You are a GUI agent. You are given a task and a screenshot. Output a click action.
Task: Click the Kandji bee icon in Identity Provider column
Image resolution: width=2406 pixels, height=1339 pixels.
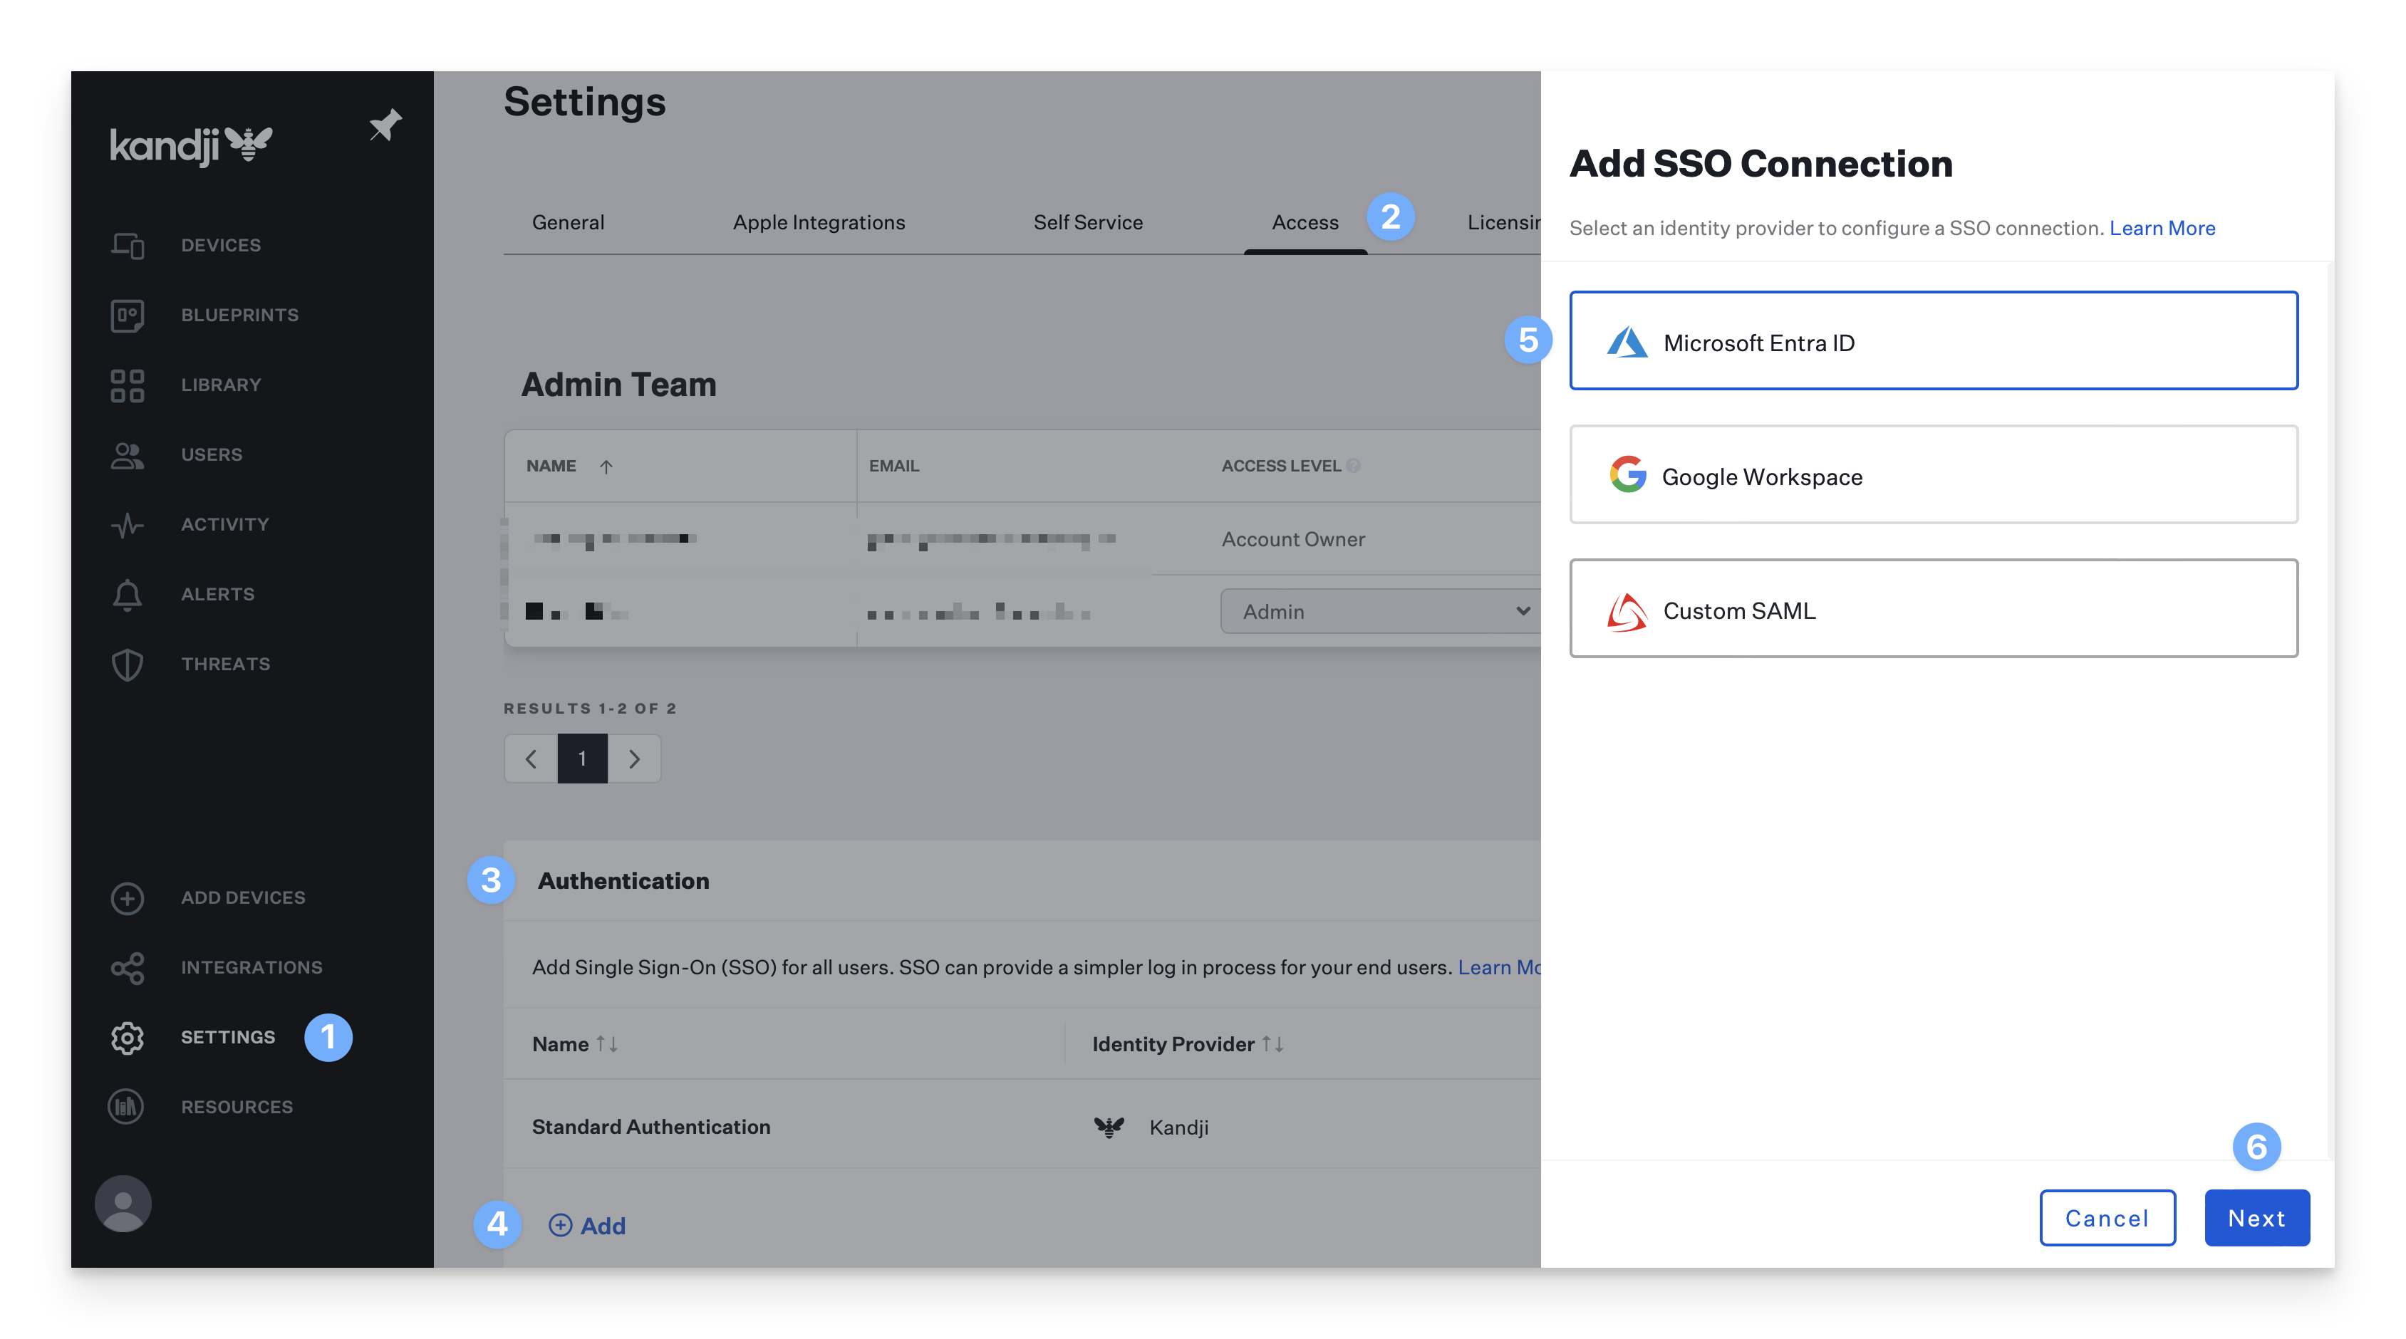click(1109, 1127)
